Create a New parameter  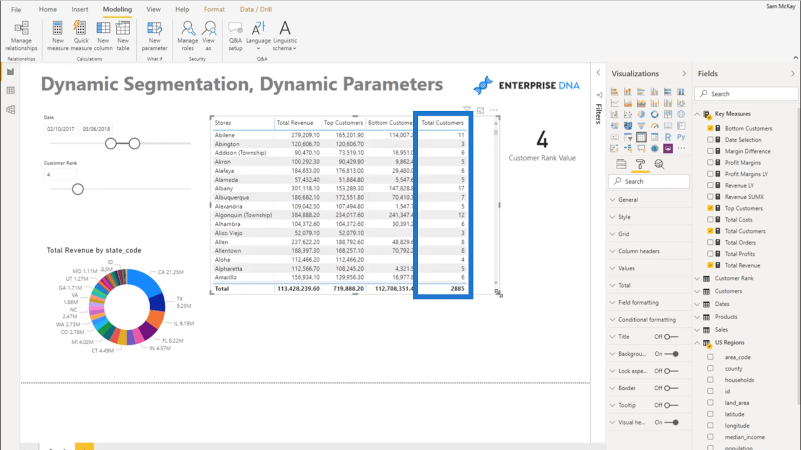[154, 36]
